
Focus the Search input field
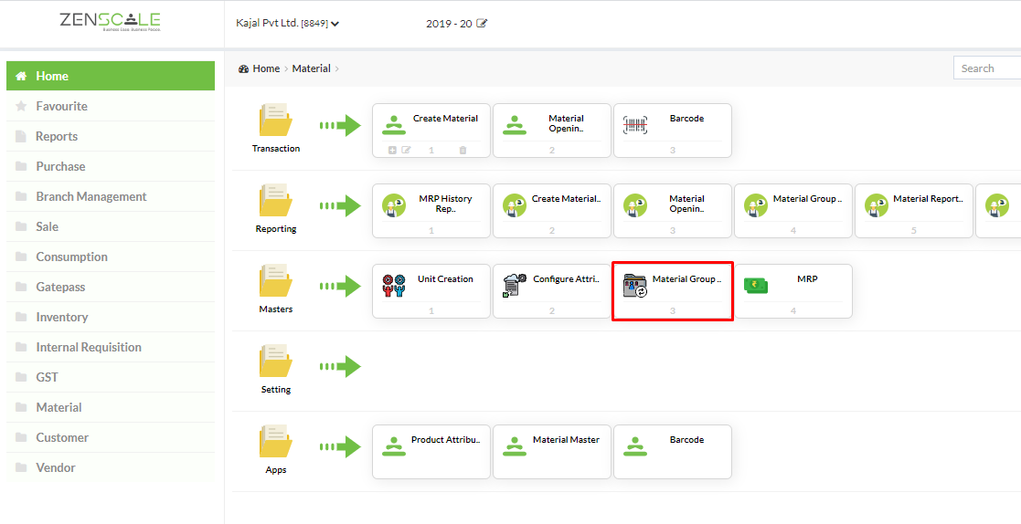coord(987,68)
